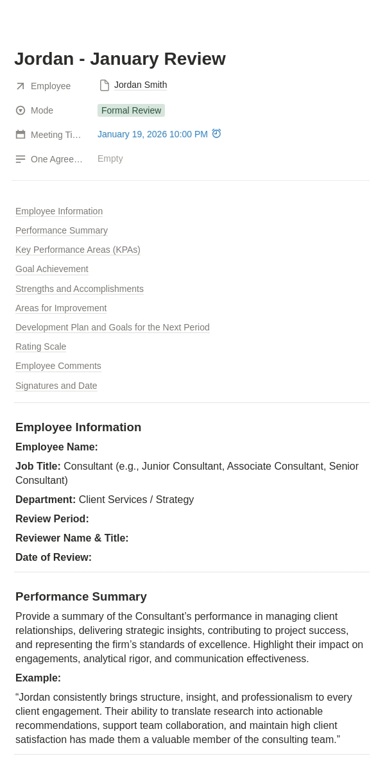Jump to Employee Information section link
Image resolution: width=385 pixels, height=770 pixels.
point(59,211)
